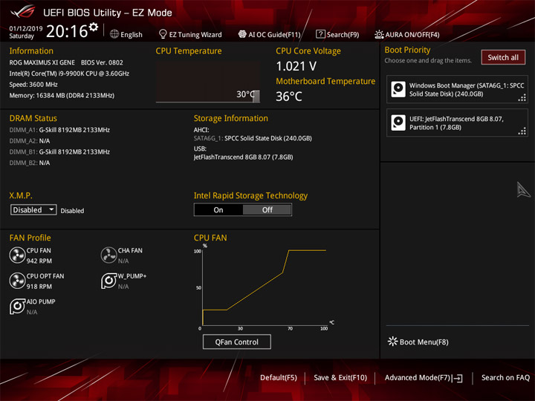Open Search(F9)
The width and height of the screenshot is (535, 401).
(337, 34)
